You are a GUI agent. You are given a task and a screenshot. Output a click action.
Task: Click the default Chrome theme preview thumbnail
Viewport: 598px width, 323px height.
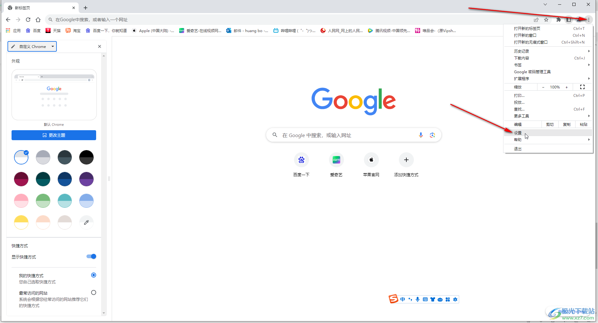click(54, 95)
